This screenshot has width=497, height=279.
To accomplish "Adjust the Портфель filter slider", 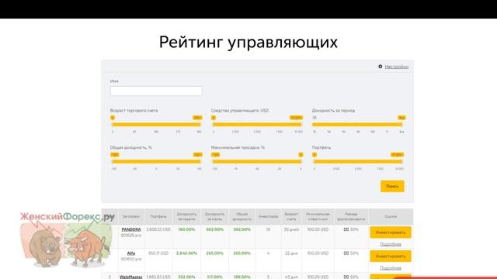I will click(358, 161).
